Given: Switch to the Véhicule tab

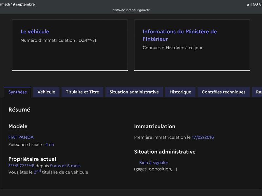Looking at the screenshot, I should click(46, 92).
